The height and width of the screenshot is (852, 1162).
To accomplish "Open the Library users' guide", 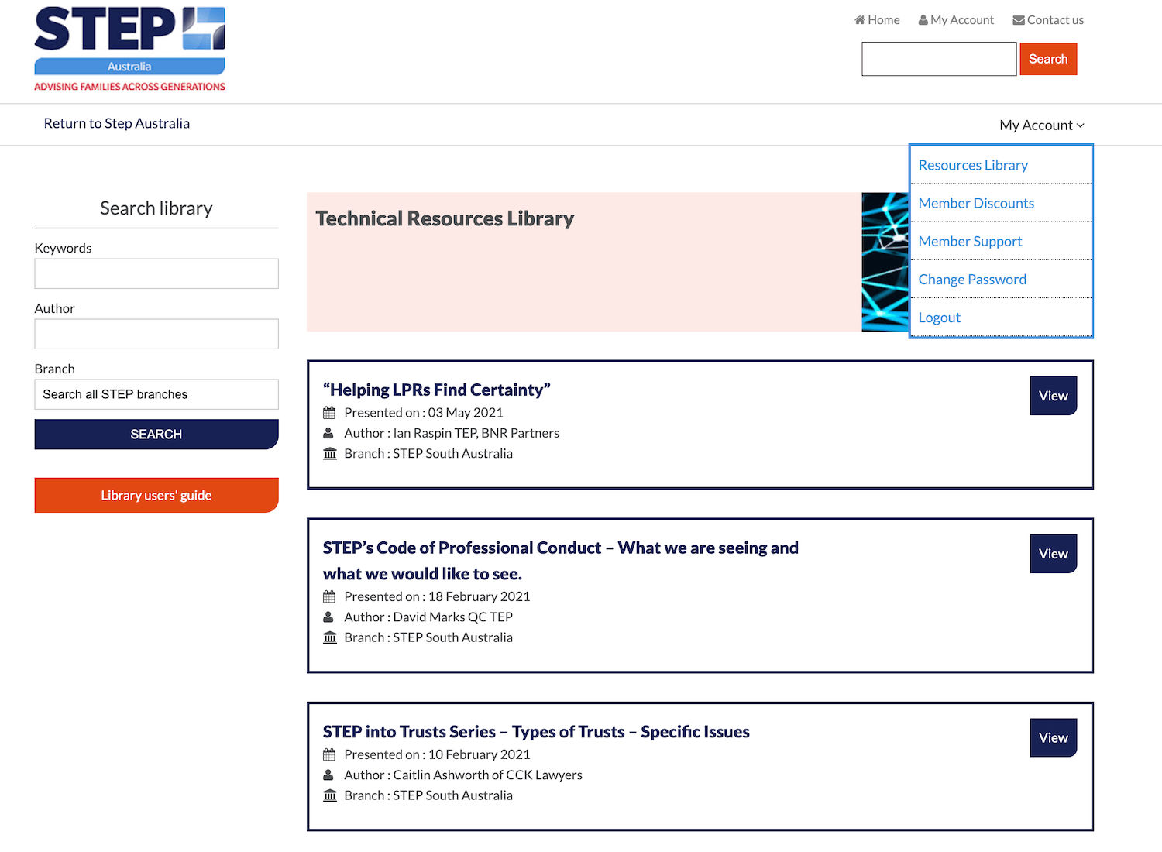I will (156, 495).
